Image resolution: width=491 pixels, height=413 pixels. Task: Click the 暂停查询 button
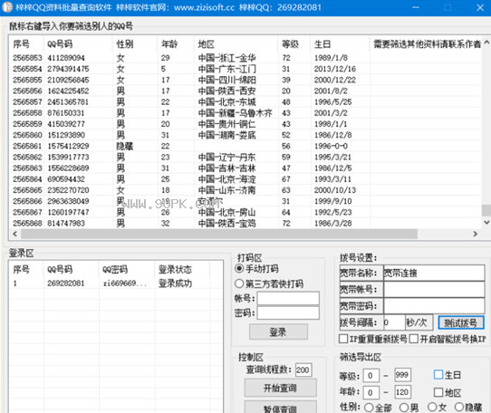(280, 407)
